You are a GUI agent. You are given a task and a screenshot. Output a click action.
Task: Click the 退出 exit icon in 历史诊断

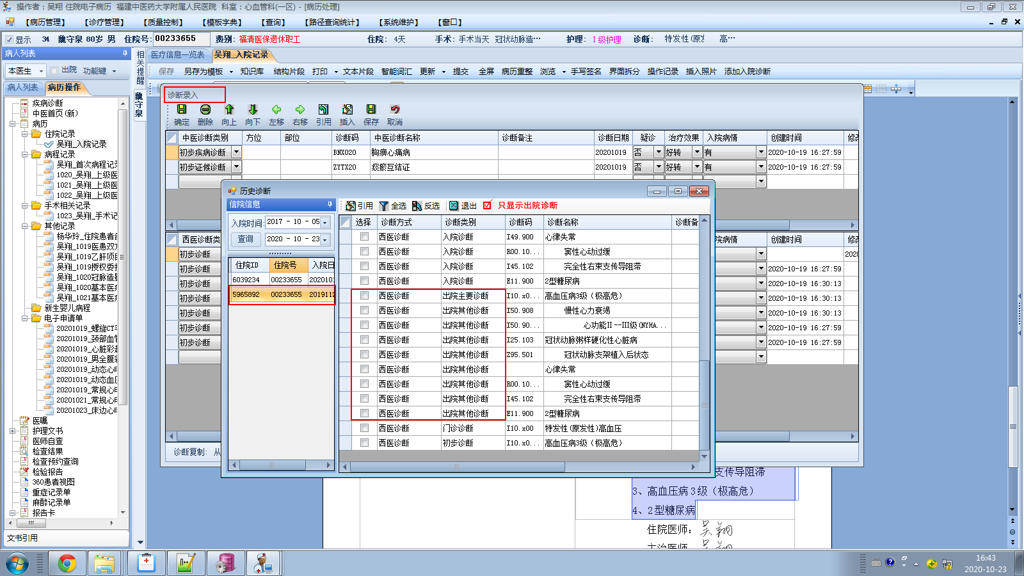pos(454,205)
